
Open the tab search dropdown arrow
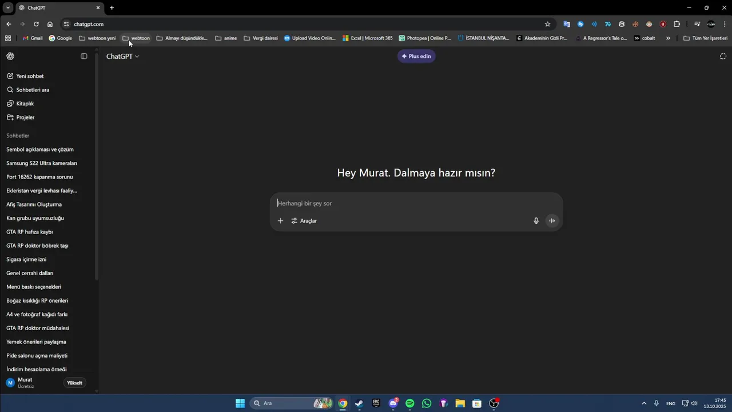pos(8,7)
